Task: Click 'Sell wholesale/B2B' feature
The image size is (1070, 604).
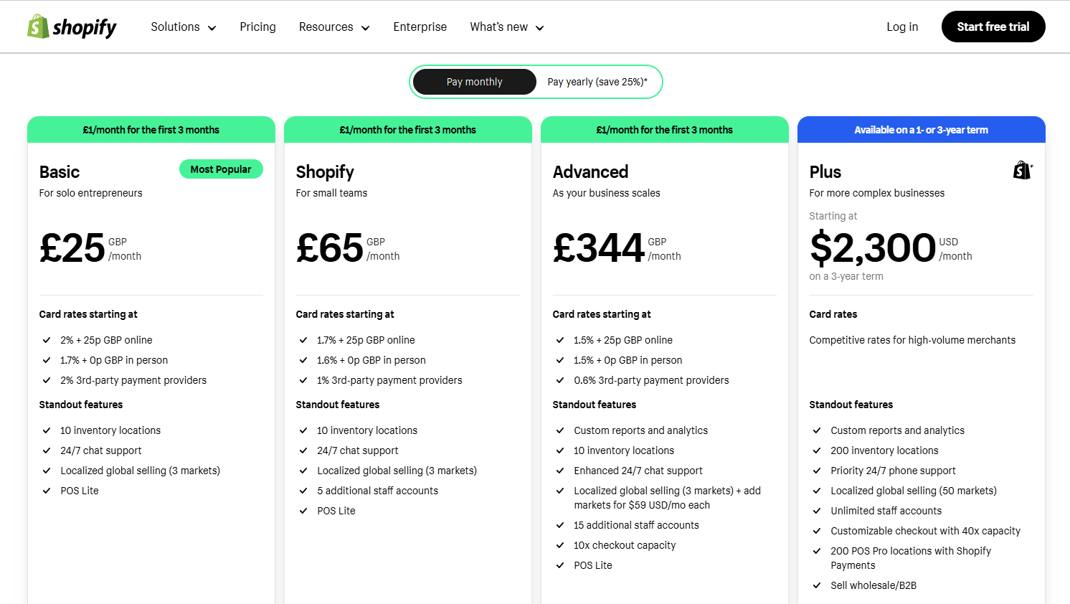Action: (873, 585)
